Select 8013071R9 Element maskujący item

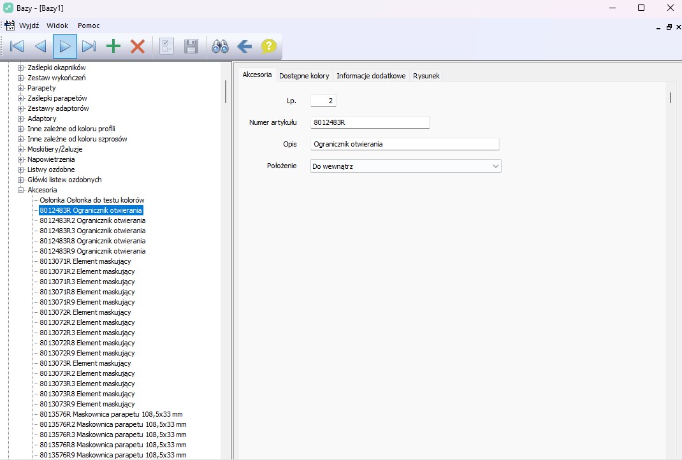tap(87, 302)
